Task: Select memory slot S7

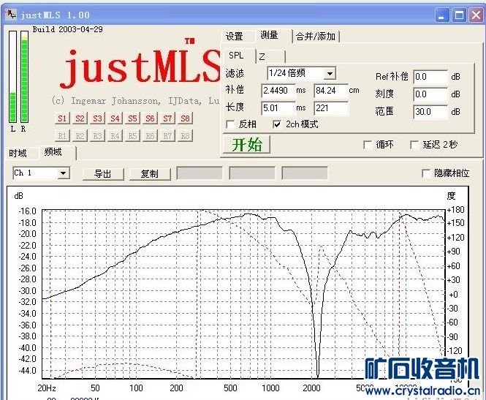Action: click(167, 118)
